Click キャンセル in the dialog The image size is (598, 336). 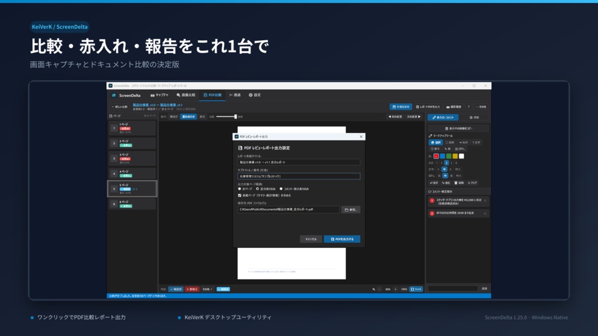(x=311, y=239)
